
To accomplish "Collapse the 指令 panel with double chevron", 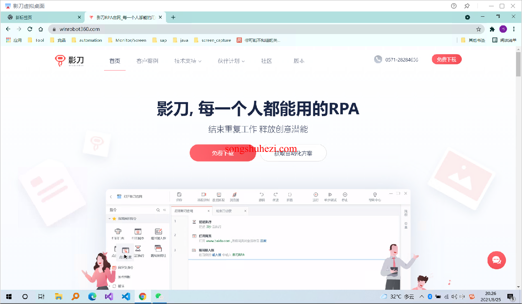I will coord(165,210).
